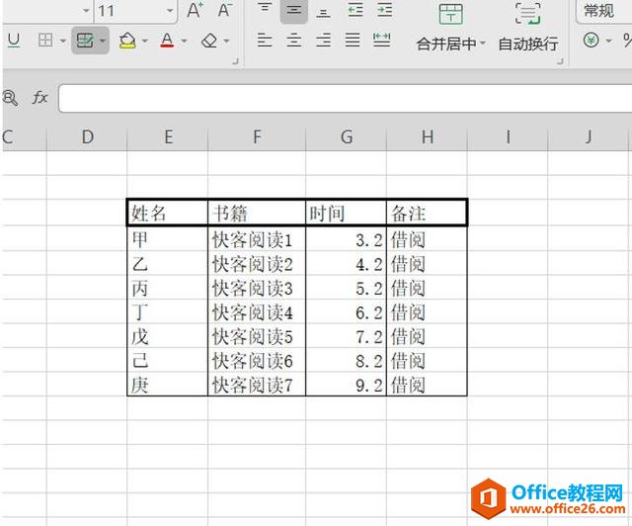Select the cell with value 3.2
Image resolution: width=632 pixels, height=526 pixels.
(347, 239)
